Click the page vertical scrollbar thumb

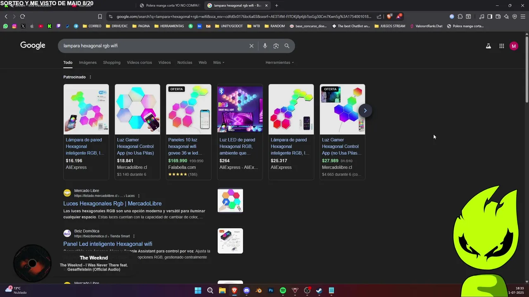coord(527,70)
